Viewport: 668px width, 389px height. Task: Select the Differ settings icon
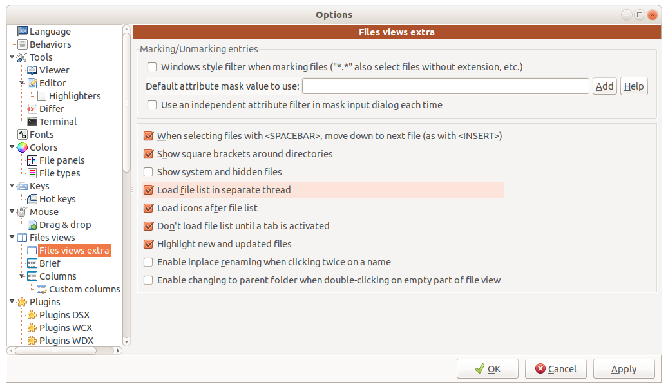click(x=33, y=108)
